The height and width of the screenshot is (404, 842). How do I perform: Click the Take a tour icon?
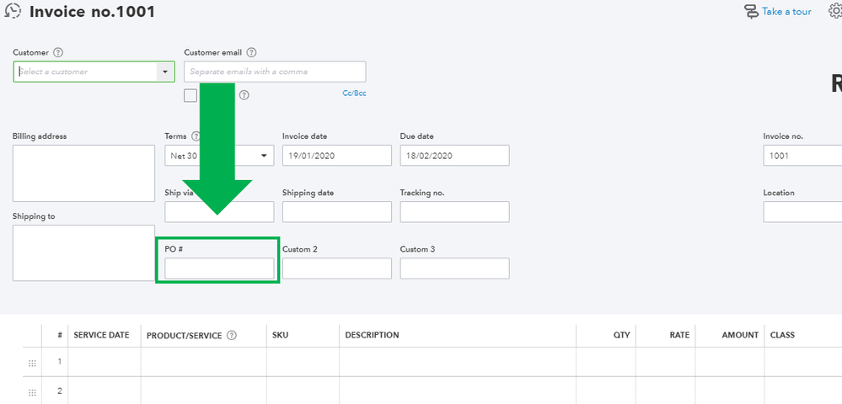pos(750,12)
